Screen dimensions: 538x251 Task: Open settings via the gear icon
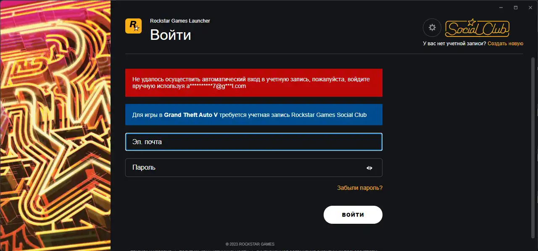pos(432,28)
